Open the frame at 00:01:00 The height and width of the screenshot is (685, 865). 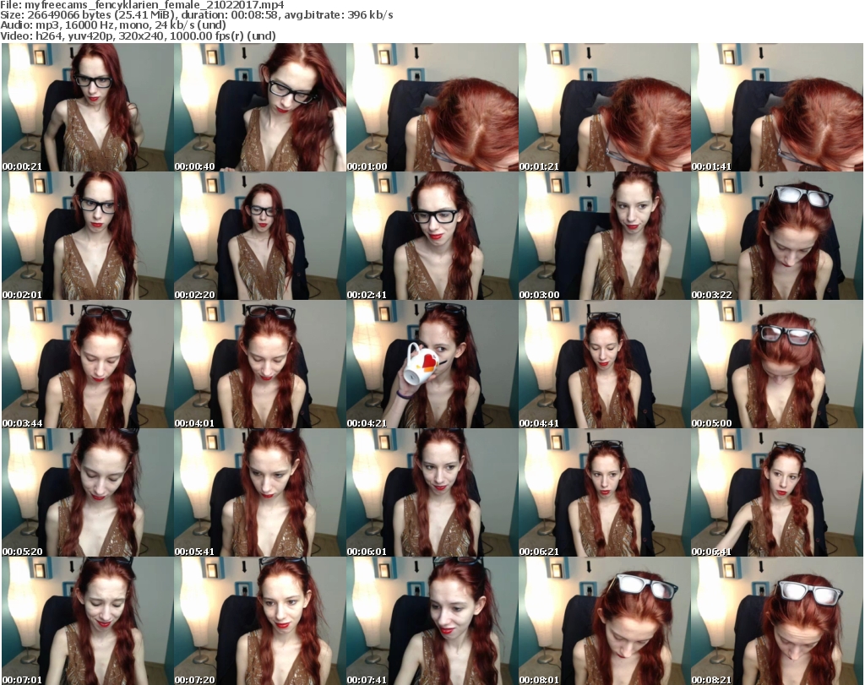coord(432,107)
